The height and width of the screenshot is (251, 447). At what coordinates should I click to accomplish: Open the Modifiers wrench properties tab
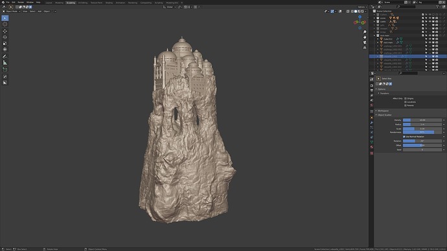372,122
